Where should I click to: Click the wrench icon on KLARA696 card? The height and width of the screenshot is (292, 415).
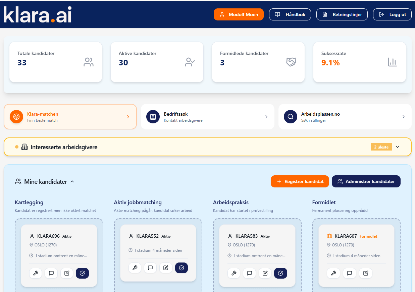pyautogui.click(x=36, y=273)
